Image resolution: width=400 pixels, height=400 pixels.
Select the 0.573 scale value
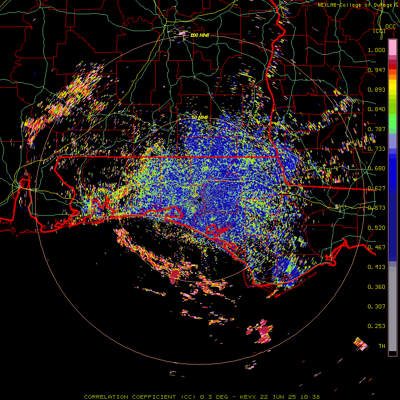click(376, 208)
